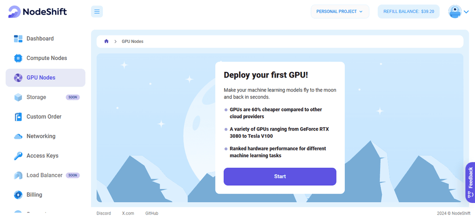Click the Access Keys key icon
Screen dimensions: 475x219
pyautogui.click(x=18, y=155)
